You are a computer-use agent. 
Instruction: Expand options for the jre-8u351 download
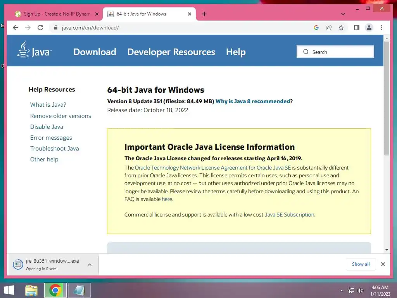pos(90,265)
